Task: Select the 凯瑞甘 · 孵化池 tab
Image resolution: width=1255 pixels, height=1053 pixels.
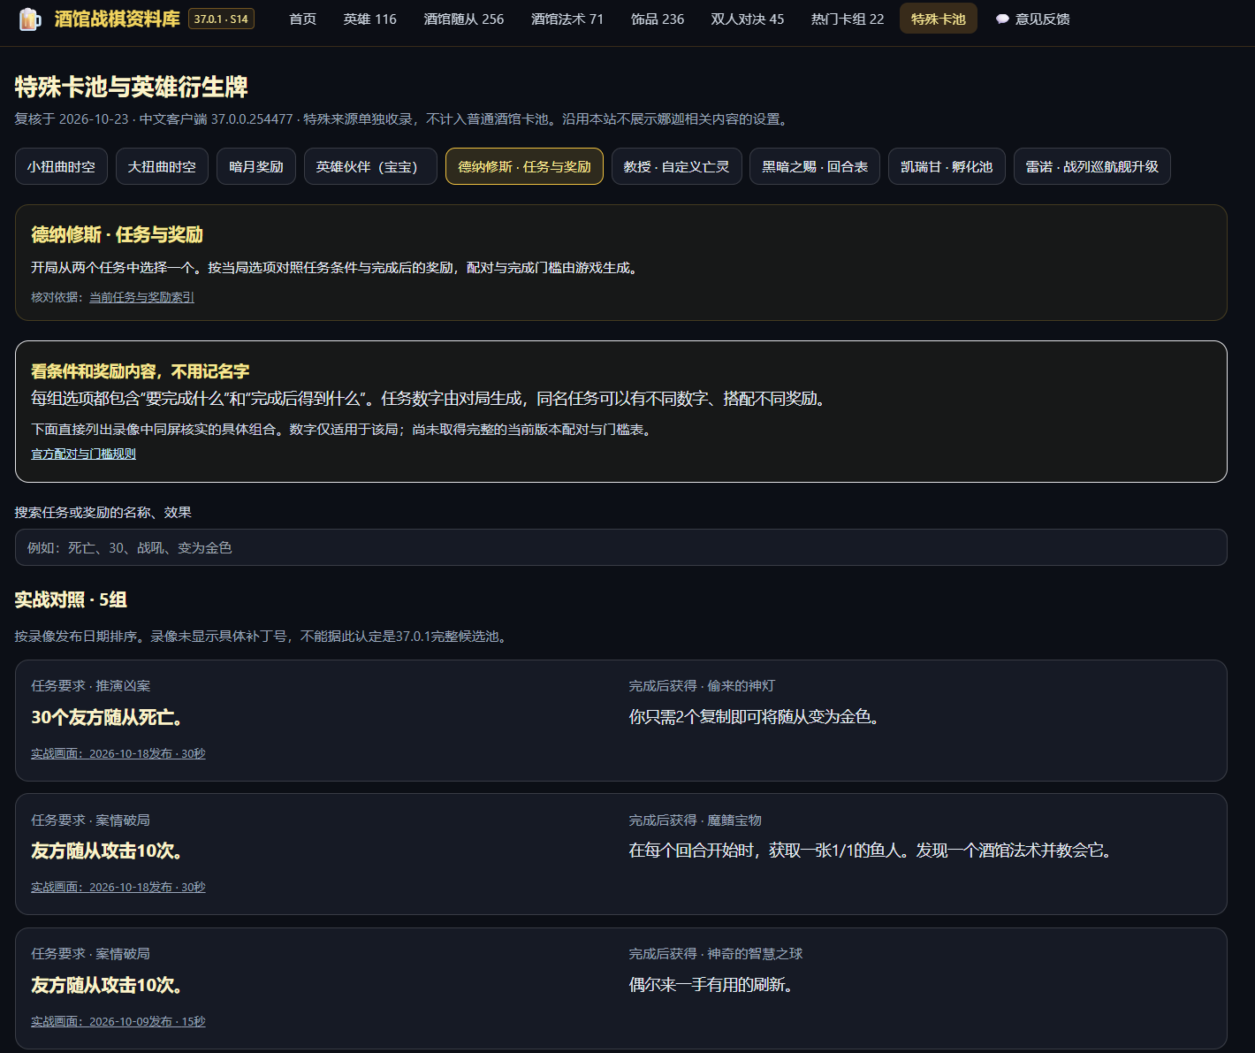Action: (947, 166)
